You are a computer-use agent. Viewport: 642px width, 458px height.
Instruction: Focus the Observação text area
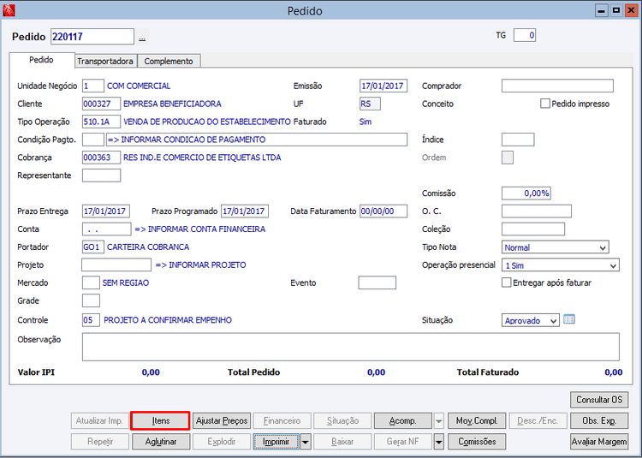[350, 347]
